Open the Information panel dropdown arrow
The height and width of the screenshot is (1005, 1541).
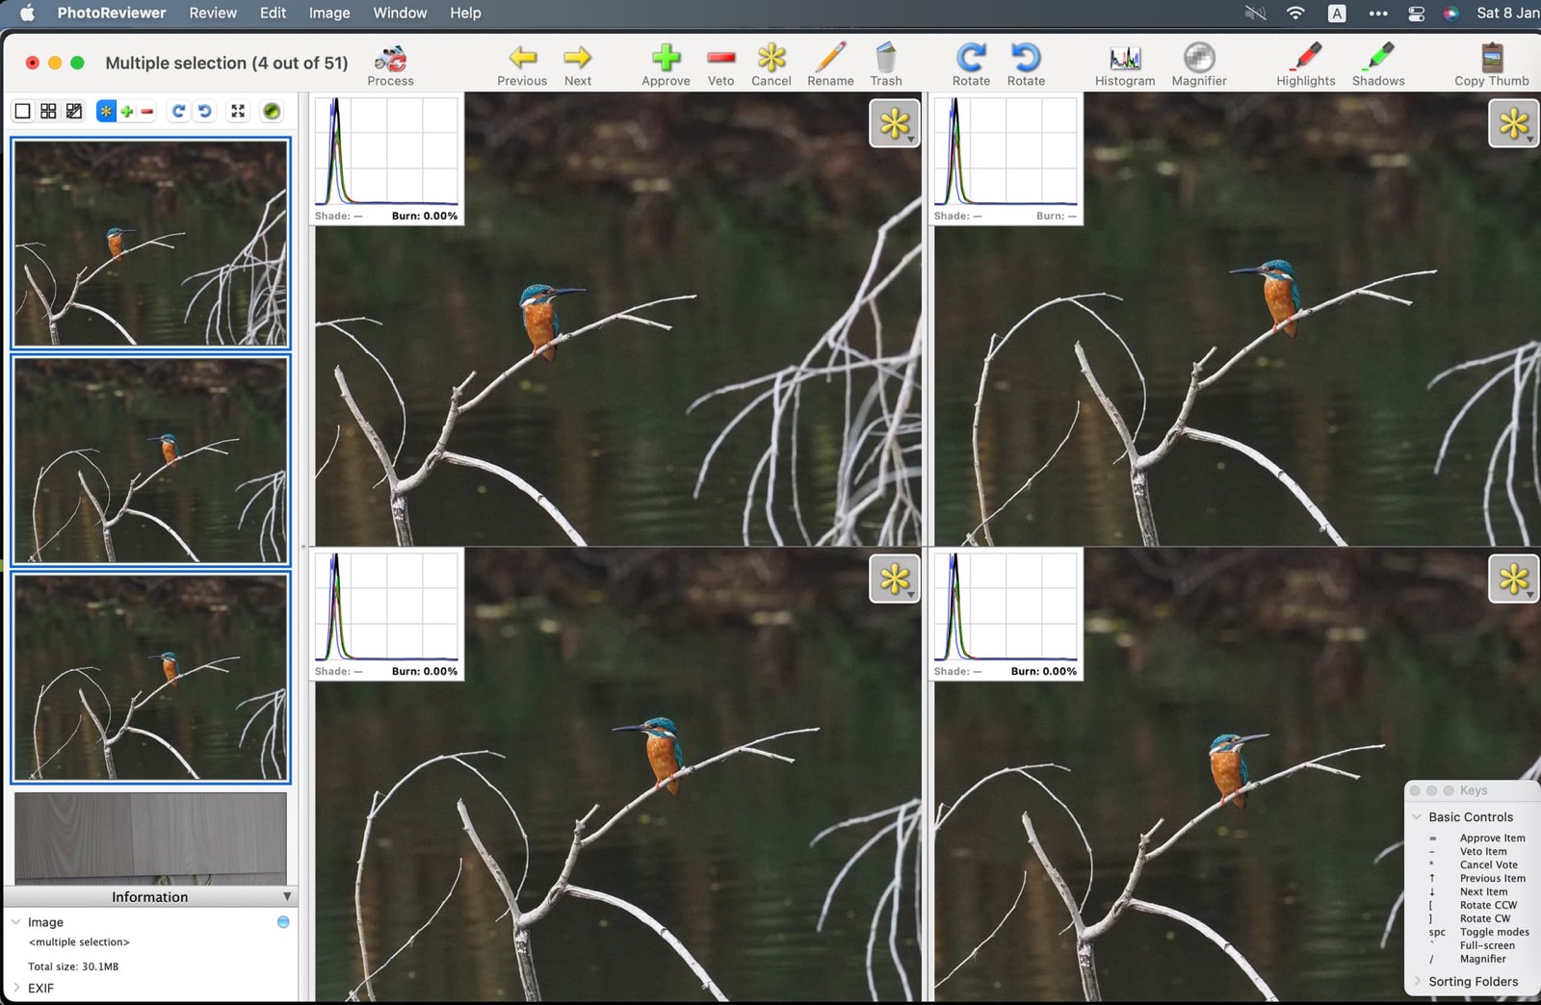[286, 896]
